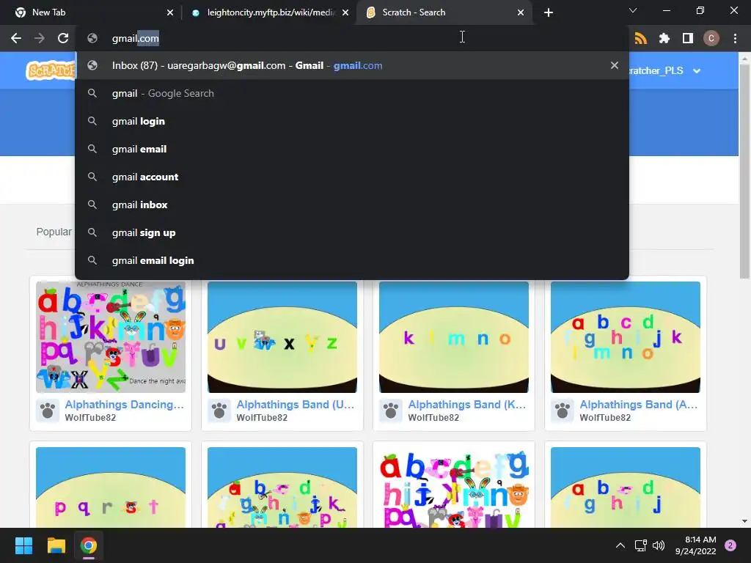Open the Chrome three-dot menu

(735, 38)
